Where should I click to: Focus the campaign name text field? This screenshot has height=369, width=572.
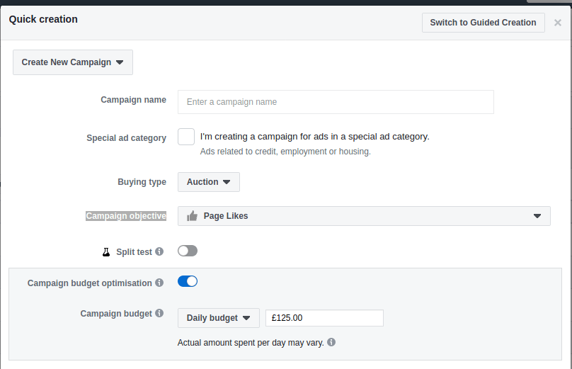pyautogui.click(x=336, y=102)
